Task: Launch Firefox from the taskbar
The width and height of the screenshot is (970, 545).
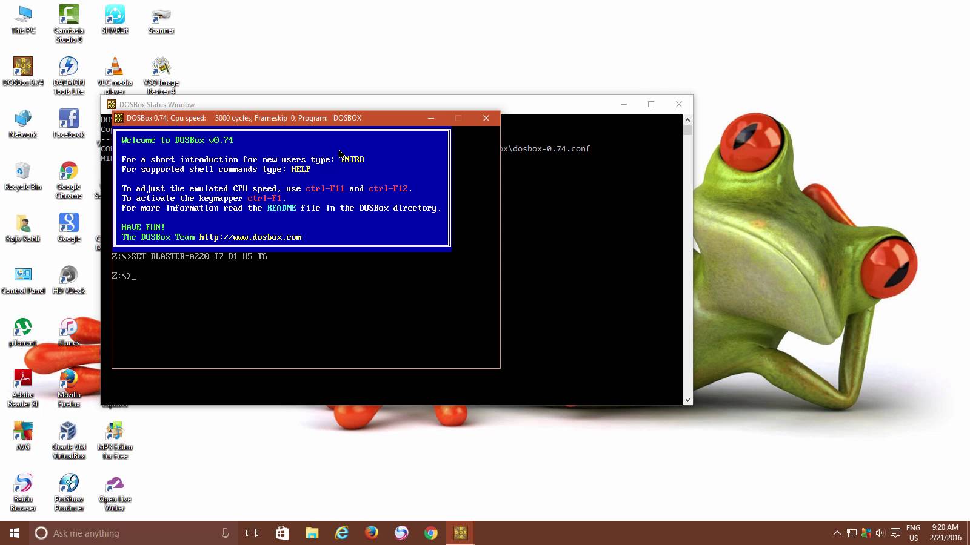Action: tap(372, 533)
